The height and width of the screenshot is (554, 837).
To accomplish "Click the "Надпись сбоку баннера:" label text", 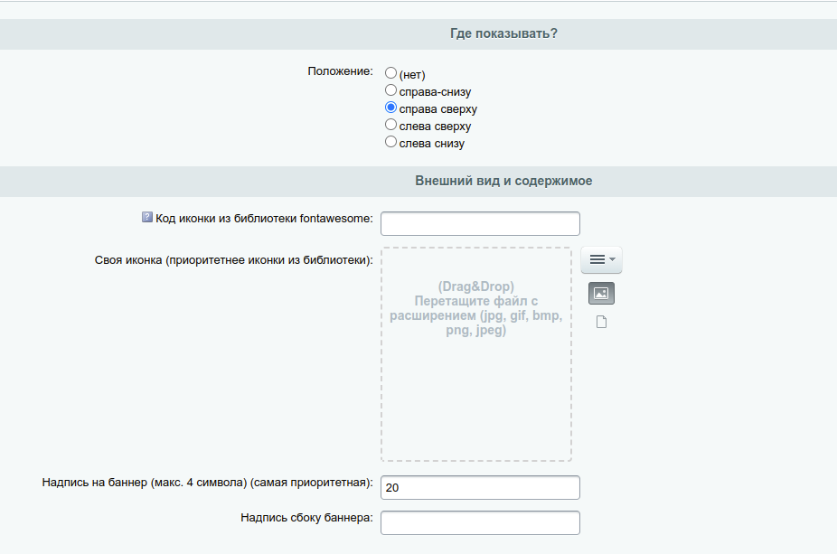I will click(307, 518).
